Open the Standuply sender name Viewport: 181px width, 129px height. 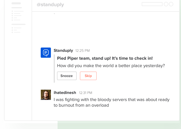coord(63,50)
